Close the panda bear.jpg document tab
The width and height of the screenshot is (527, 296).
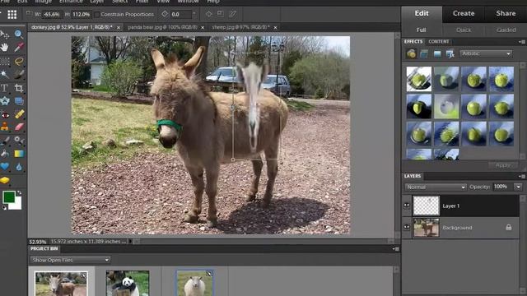pyautogui.click(x=203, y=27)
